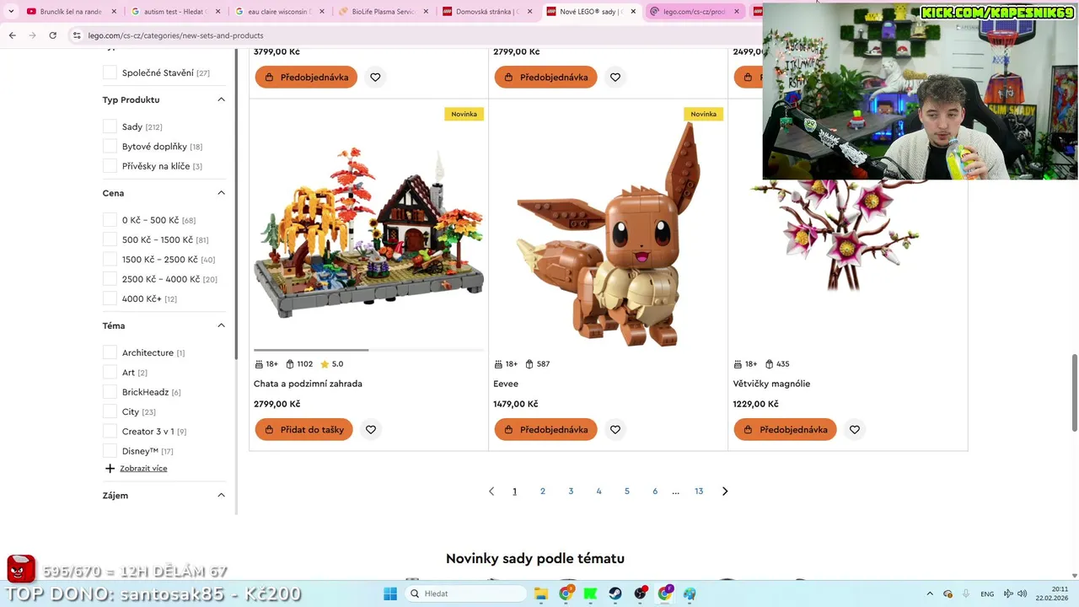Switch to Domovská stránka tab
The image size is (1079, 607).
coord(486,12)
